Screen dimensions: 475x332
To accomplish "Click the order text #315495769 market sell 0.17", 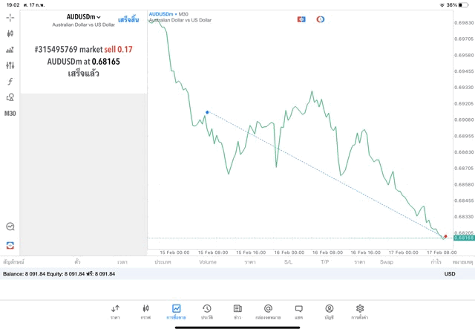I will point(83,50).
